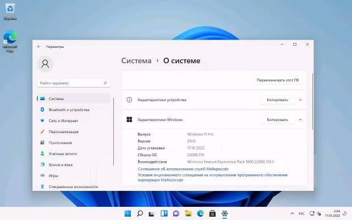Copy device specs with Копировать button
Image resolution: width=352 pixels, height=220 pixels.
click(x=277, y=100)
